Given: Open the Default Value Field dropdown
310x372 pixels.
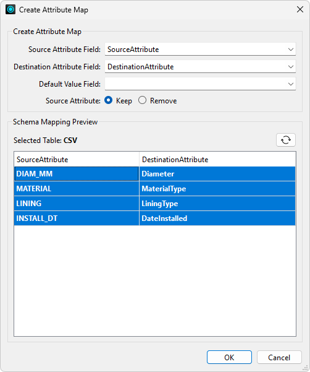Looking at the screenshot, I should coord(200,84).
